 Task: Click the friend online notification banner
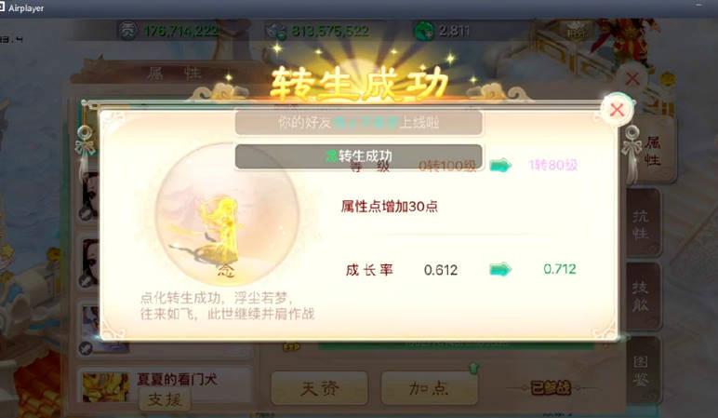pos(359,122)
